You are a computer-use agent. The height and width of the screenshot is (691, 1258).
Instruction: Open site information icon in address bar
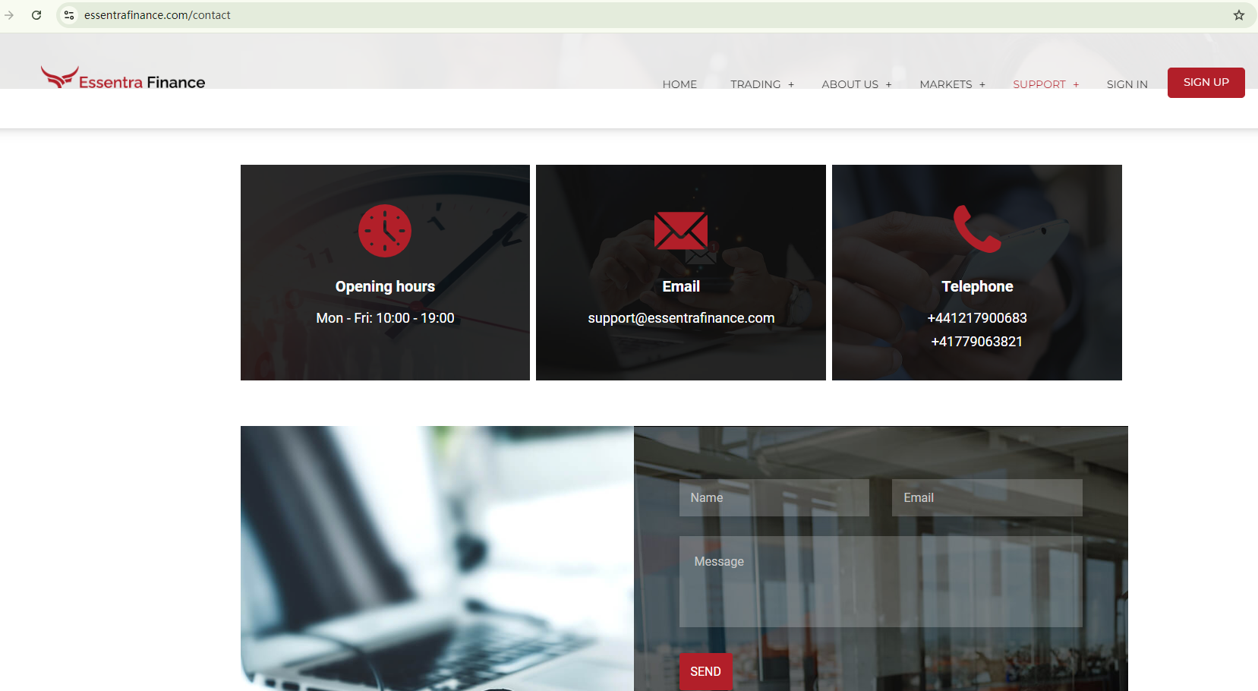69,15
